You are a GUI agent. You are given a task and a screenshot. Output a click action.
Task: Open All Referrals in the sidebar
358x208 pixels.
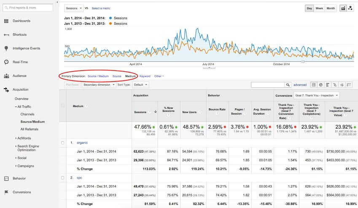click(x=29, y=129)
